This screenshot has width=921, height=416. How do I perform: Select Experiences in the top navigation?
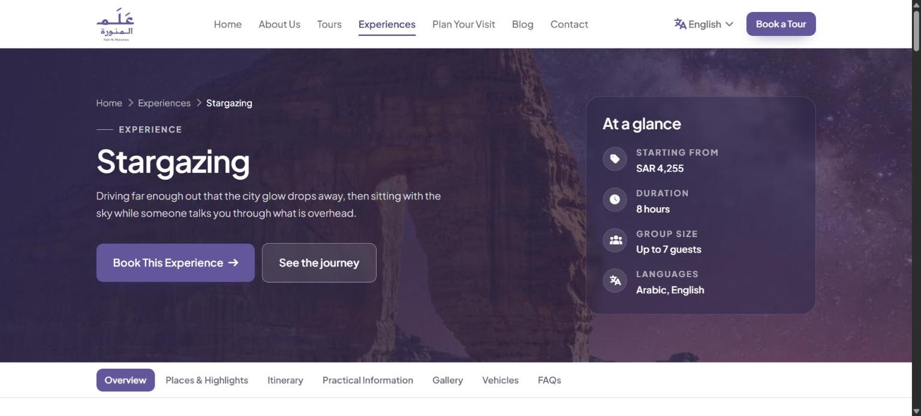pos(387,24)
